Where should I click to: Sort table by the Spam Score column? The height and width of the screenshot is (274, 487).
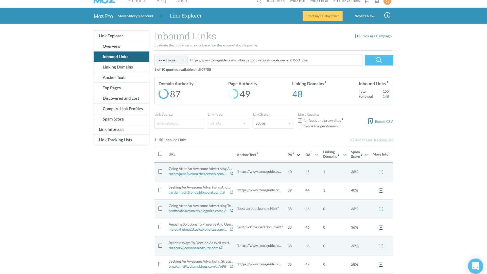click(x=366, y=155)
